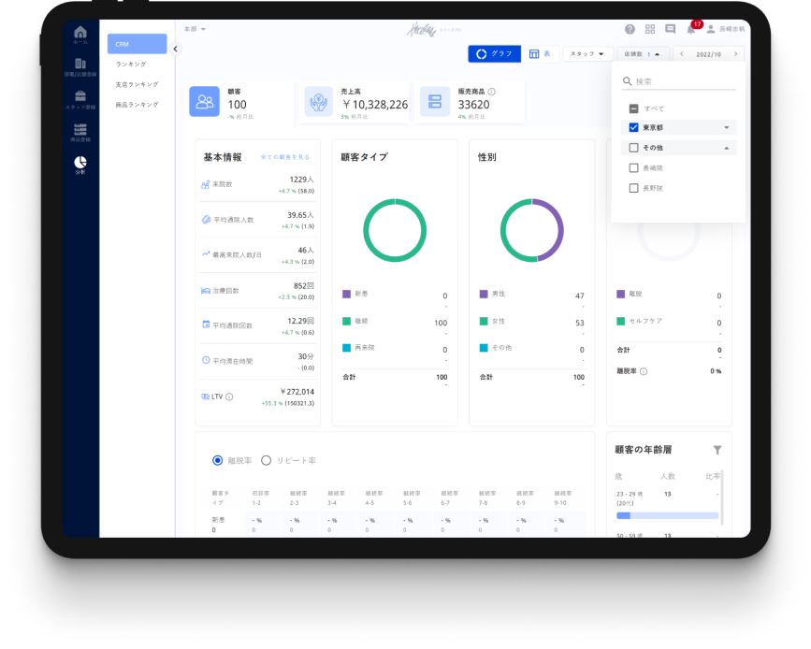Viewport: 811px width, 649px height.
Task: Check the 長崎院 checkbox
Action: pyautogui.click(x=633, y=168)
